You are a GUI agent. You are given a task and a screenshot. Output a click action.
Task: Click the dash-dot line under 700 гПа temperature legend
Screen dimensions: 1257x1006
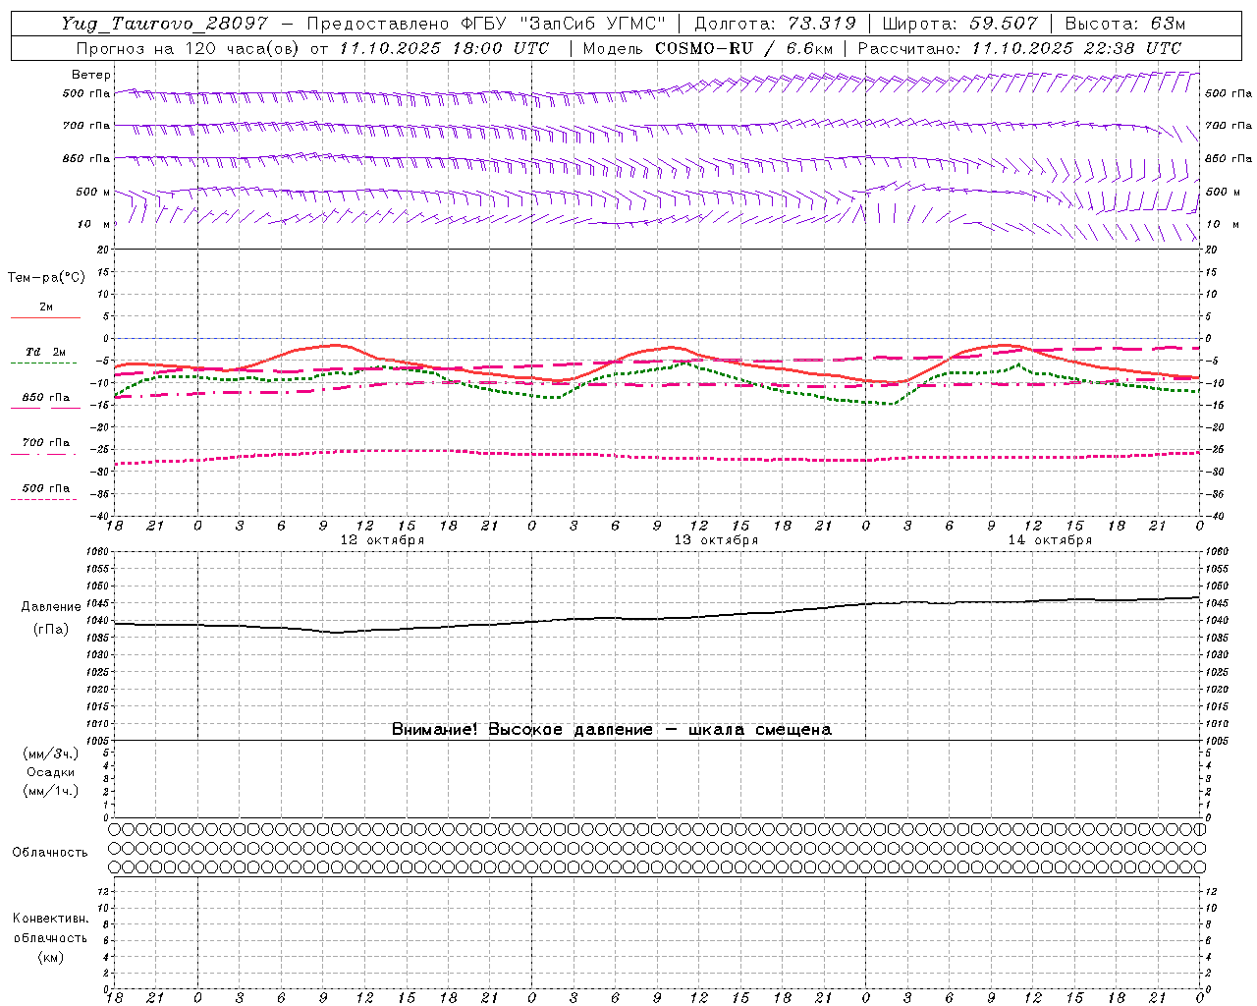(43, 454)
